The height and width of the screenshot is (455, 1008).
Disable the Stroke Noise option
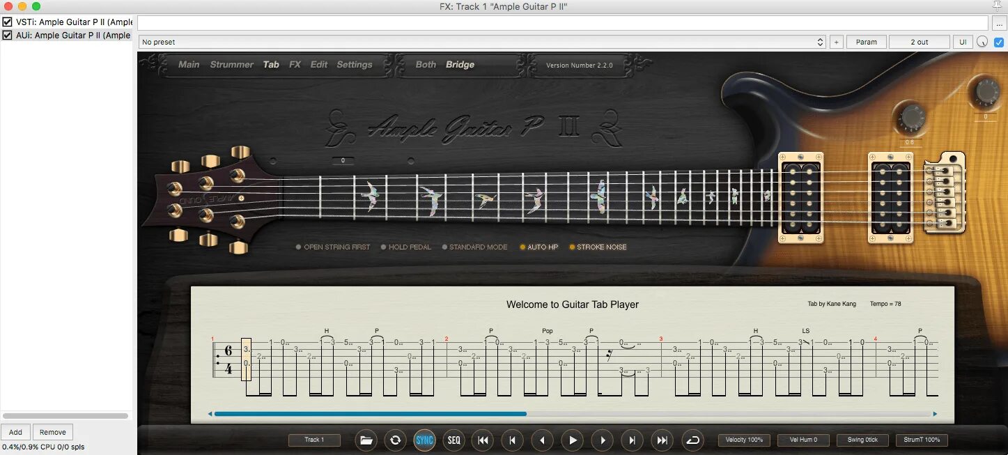598,247
